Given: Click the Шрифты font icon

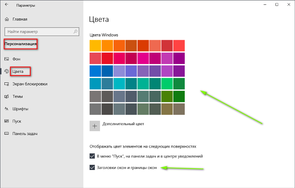Looking at the screenshot, I should click(x=7, y=109).
